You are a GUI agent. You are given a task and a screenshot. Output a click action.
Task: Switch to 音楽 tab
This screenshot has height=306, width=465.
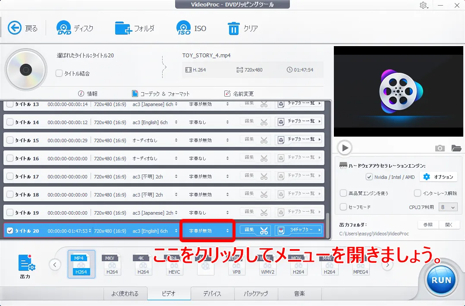299,294
